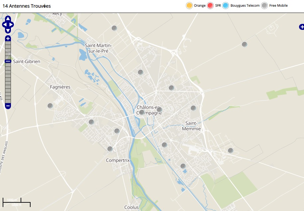Select the antenna marker west of Fagnières
Screen dimensions: 304x211
[x=50, y=106]
